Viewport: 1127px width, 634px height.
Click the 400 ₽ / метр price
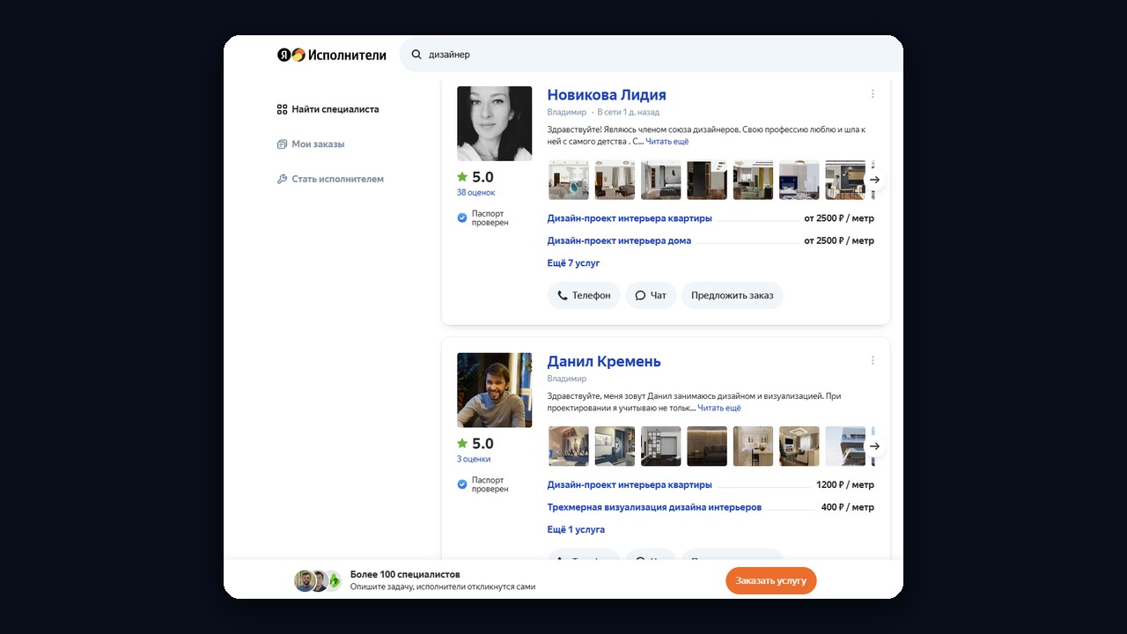(848, 507)
